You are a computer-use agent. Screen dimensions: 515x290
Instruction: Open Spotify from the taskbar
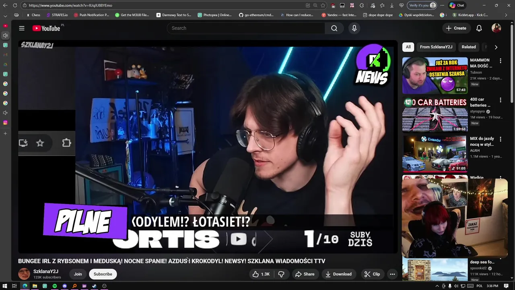(55, 286)
